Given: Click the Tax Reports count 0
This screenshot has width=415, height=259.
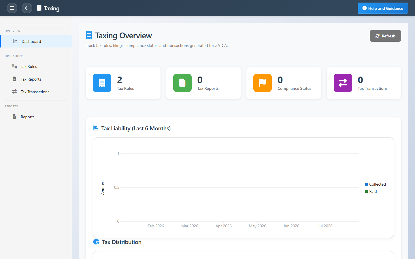Looking at the screenshot, I should [200, 80].
